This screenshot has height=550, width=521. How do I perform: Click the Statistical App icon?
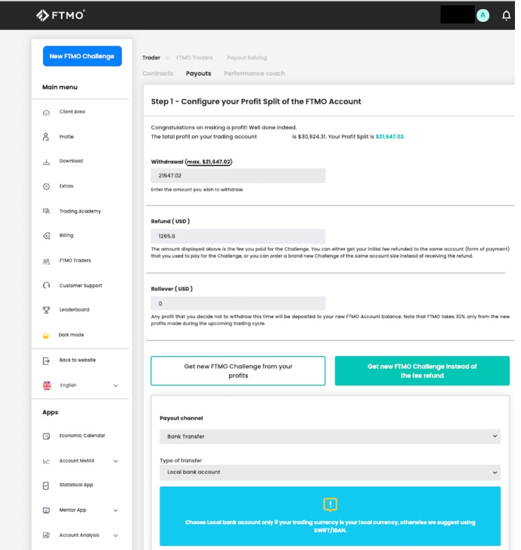[x=46, y=486]
